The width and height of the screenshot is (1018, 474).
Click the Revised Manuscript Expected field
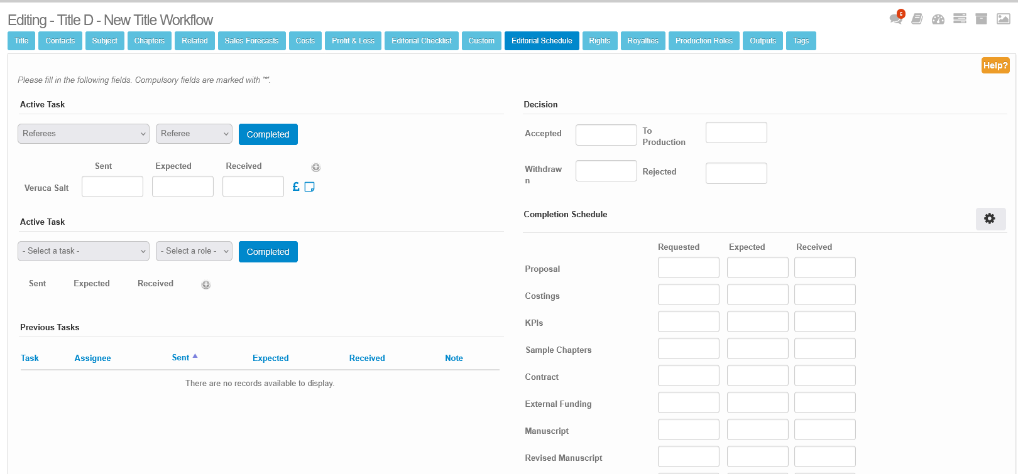pyautogui.click(x=758, y=456)
